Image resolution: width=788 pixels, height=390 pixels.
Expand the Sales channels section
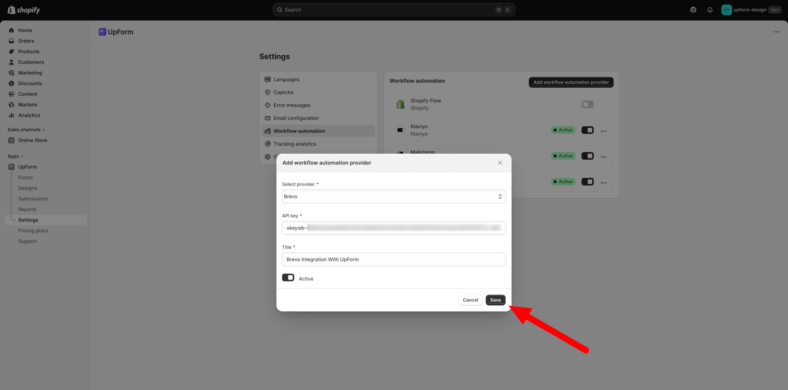pyautogui.click(x=26, y=130)
